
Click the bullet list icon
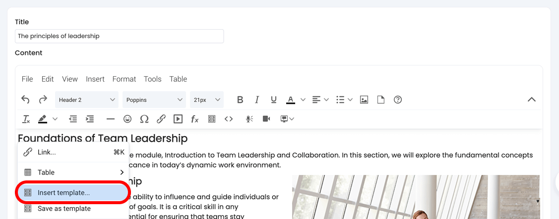(x=340, y=100)
